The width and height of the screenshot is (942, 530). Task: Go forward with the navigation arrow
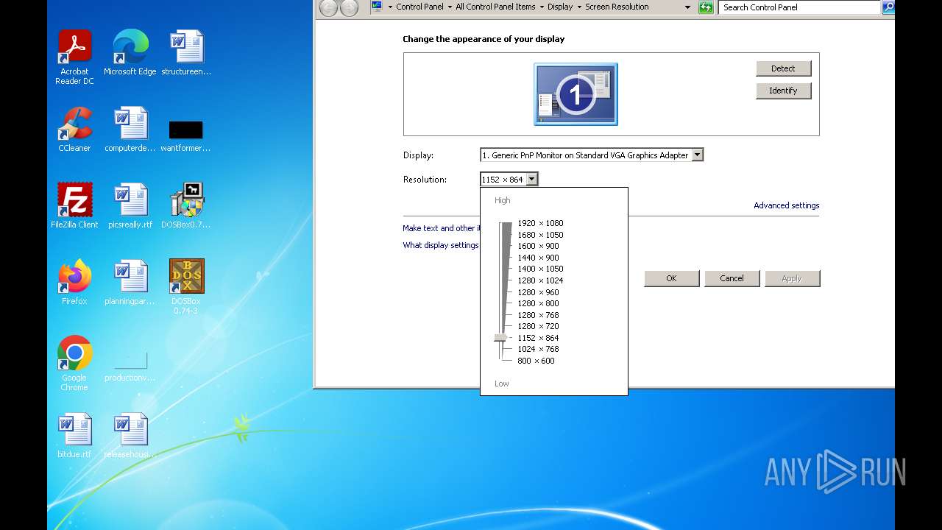click(349, 7)
